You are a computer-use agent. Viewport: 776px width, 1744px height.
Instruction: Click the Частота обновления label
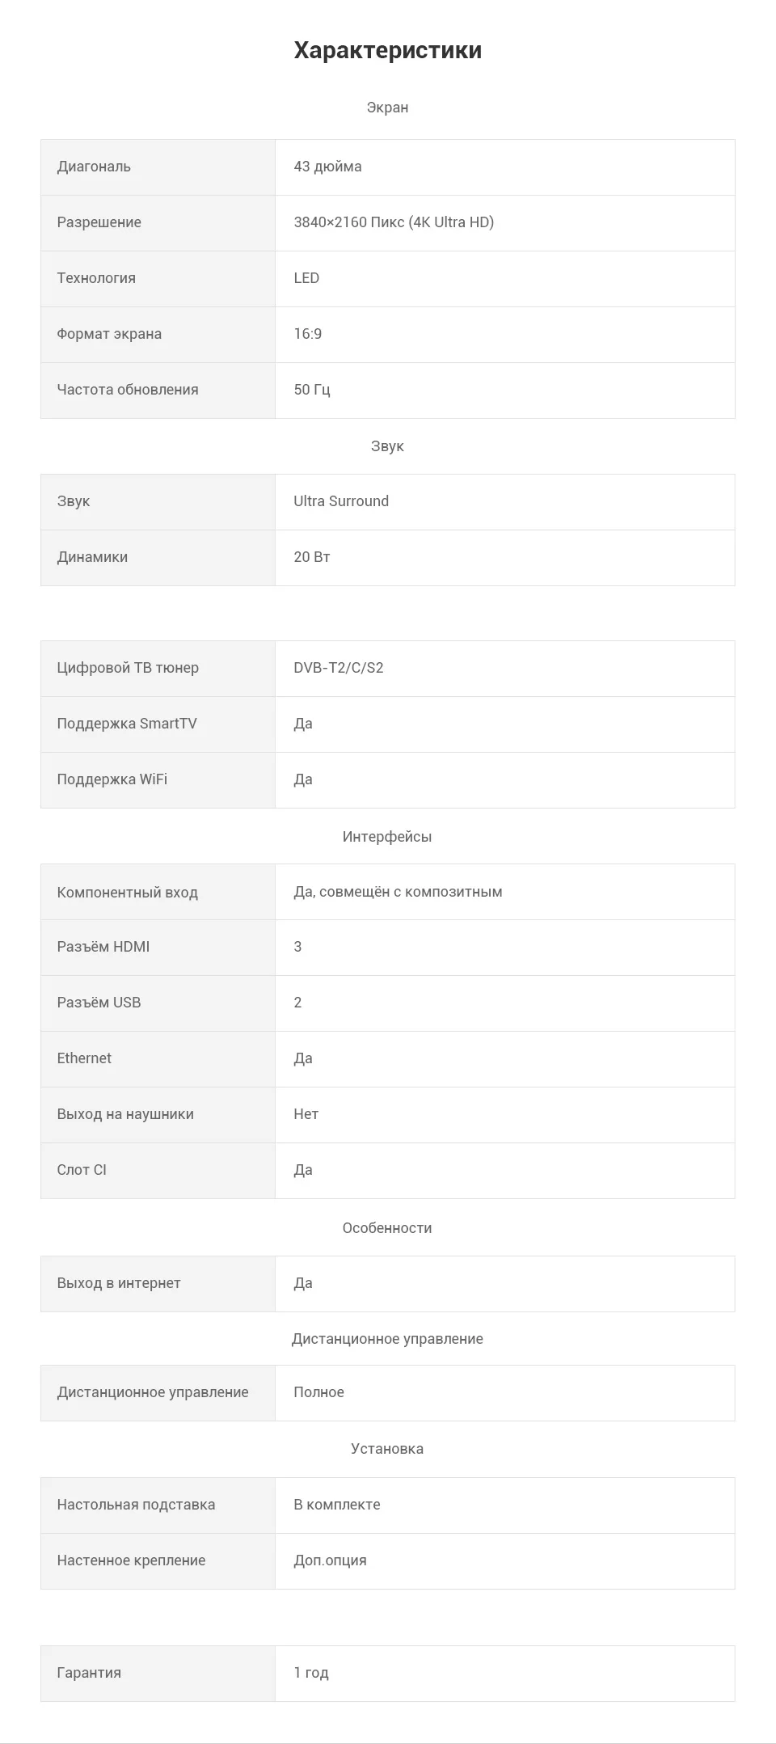pyautogui.click(x=128, y=390)
